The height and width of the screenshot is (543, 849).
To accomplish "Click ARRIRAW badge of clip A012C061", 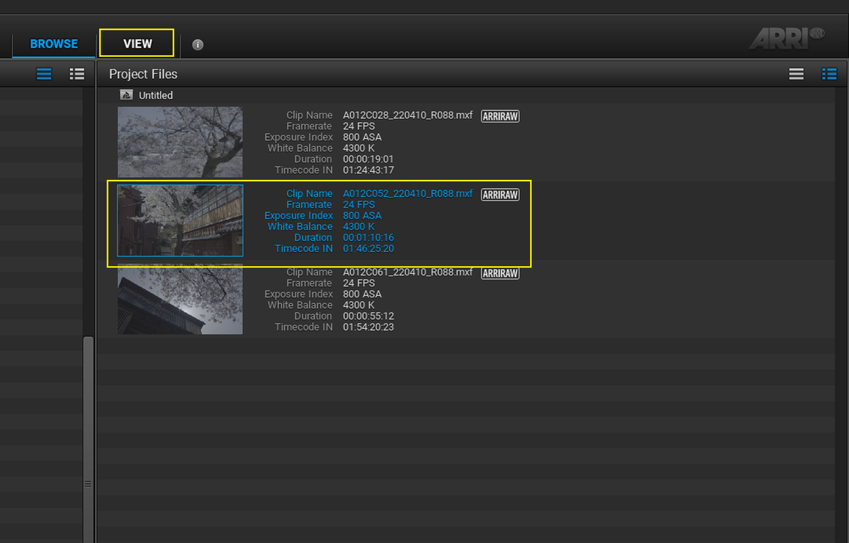I will point(500,274).
